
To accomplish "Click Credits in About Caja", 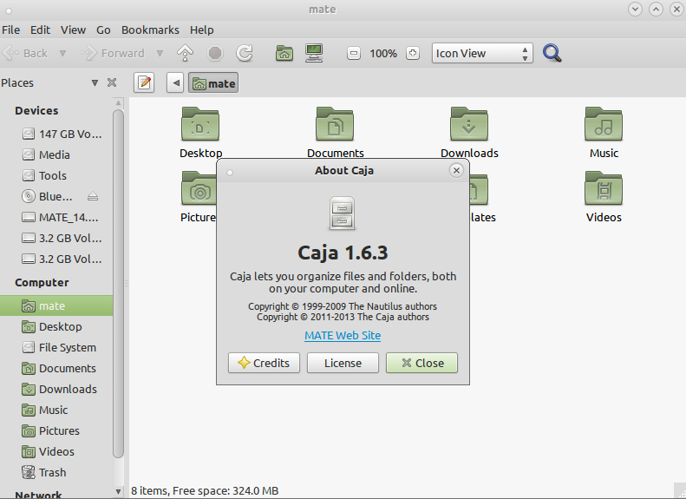I will point(264,363).
